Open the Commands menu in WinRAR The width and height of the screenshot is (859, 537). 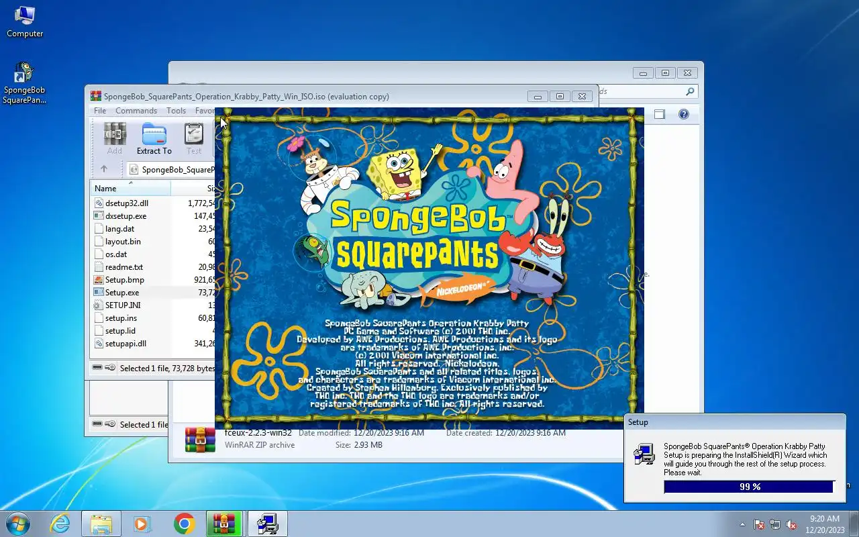136,111
